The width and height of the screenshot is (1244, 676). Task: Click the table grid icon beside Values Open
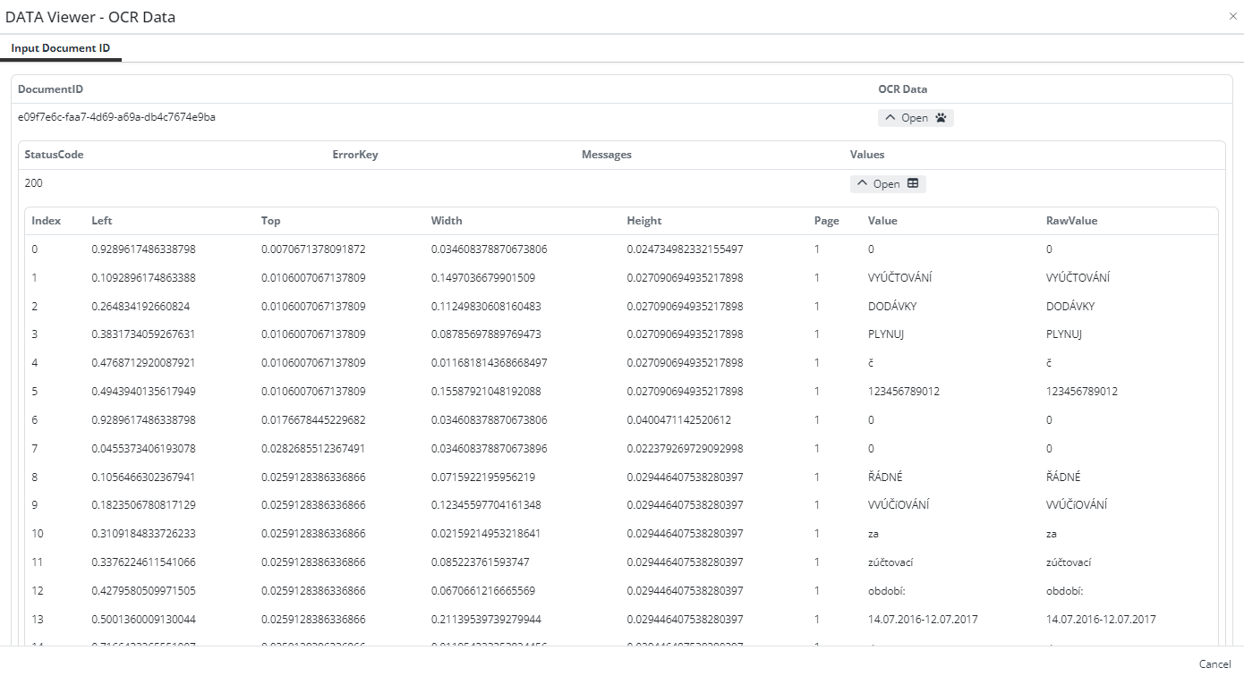913,183
